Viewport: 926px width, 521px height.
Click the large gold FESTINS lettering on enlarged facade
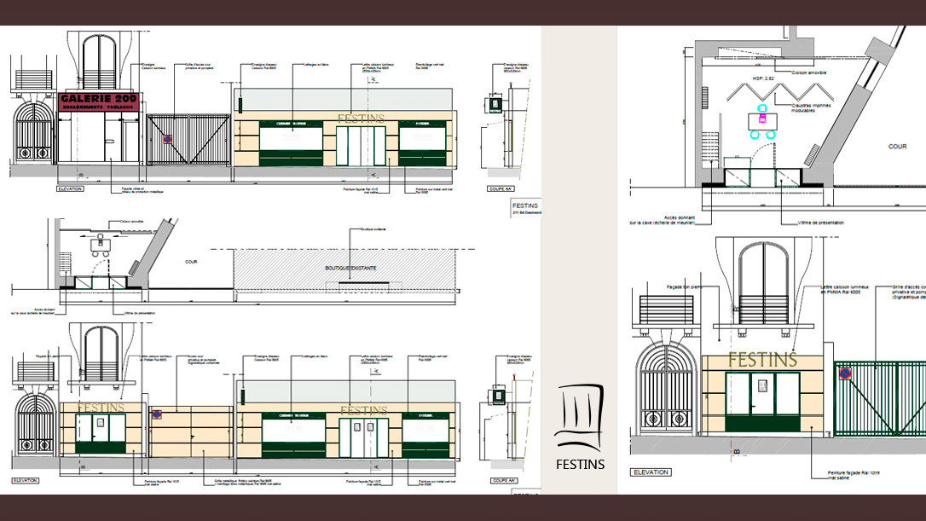[x=762, y=360]
